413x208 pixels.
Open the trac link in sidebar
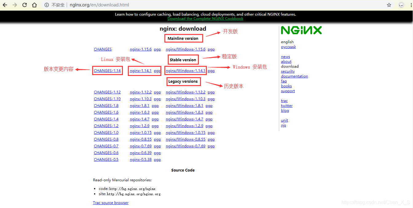[x=284, y=101]
